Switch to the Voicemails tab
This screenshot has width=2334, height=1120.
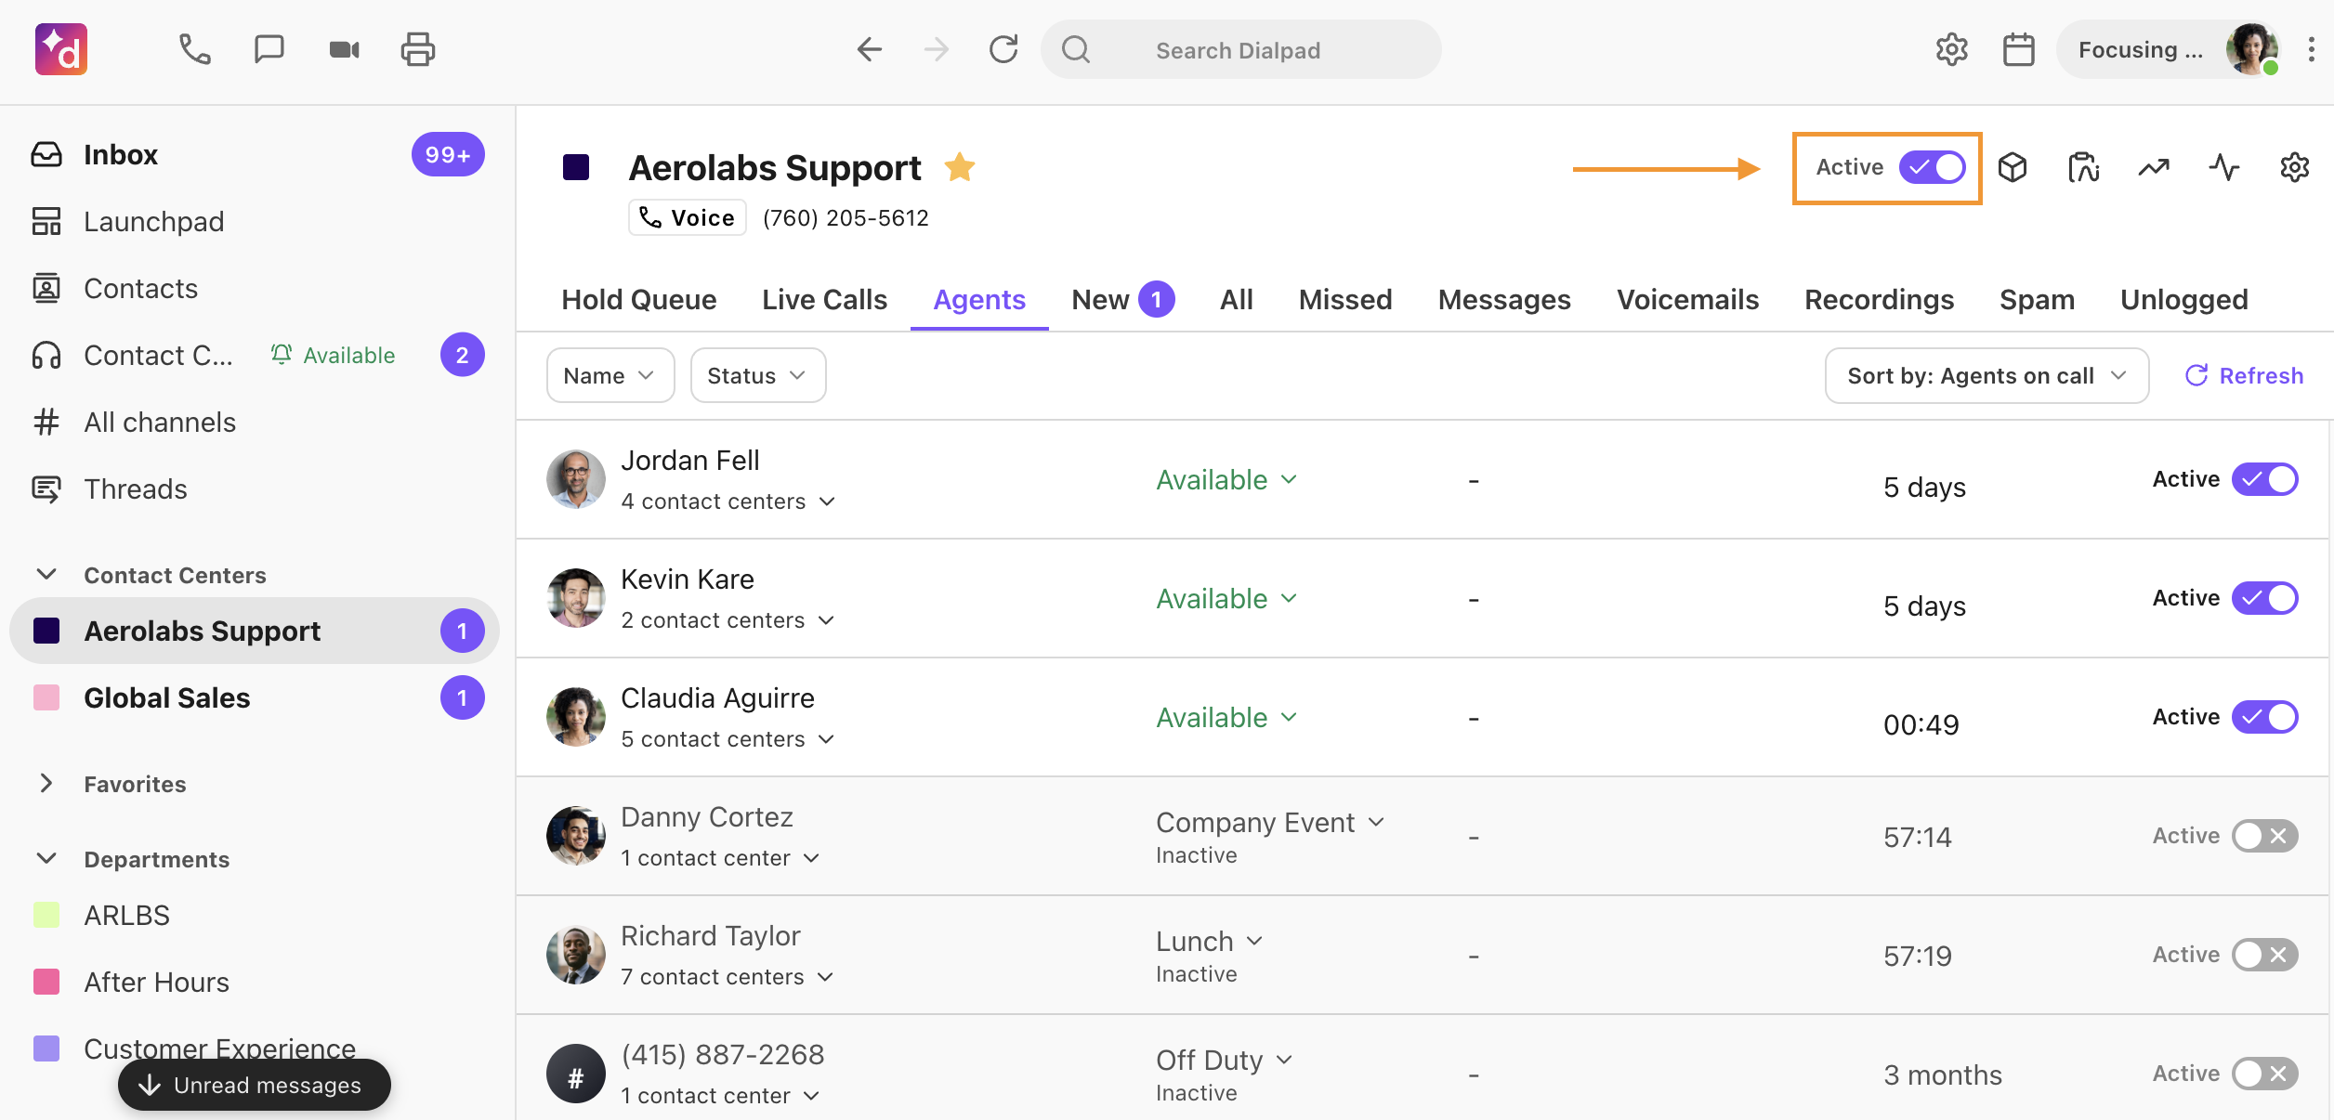1688,299
